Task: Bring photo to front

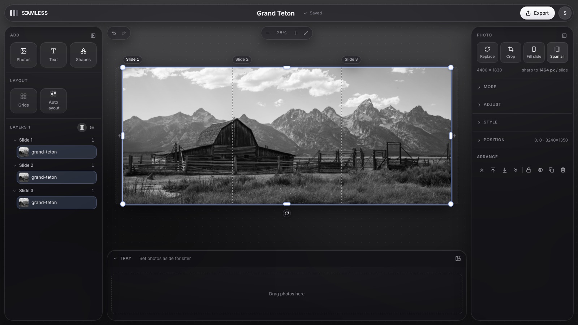Action: 482,170
